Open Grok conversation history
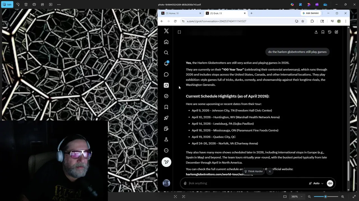This screenshot has width=359, height=201. (x=330, y=32)
